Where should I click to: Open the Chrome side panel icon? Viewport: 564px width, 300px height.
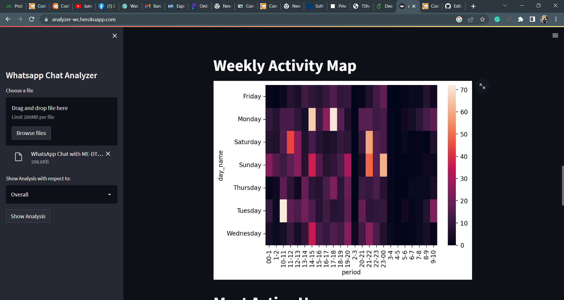click(x=532, y=19)
